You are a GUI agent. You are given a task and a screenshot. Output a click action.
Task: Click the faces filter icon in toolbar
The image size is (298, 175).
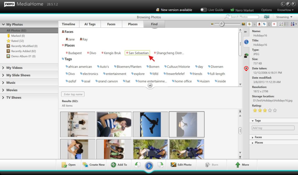point(259,24)
